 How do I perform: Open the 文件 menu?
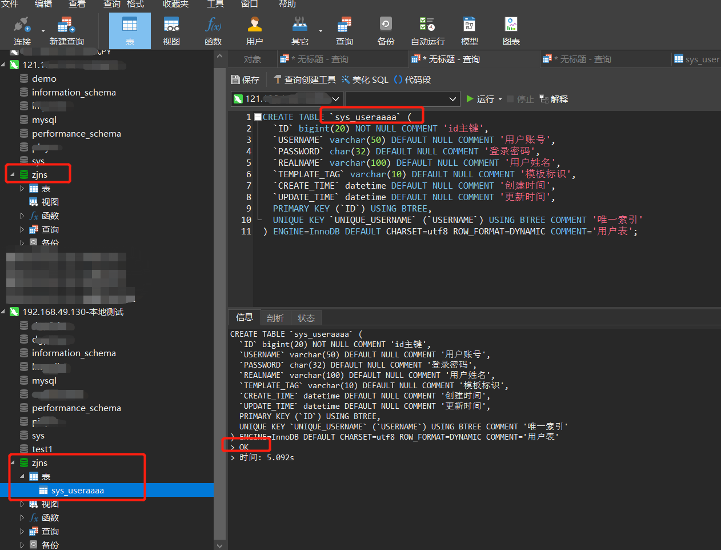pyautogui.click(x=10, y=4)
